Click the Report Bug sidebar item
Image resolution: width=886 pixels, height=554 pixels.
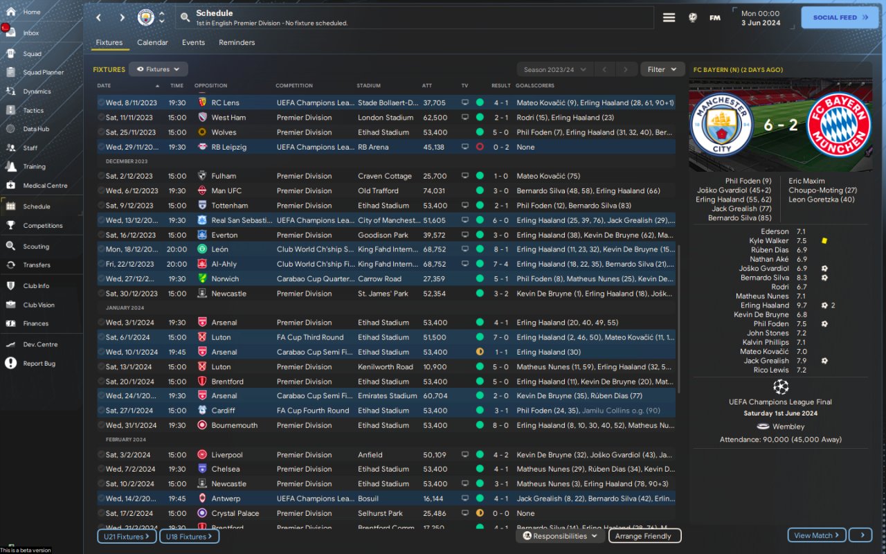tap(39, 363)
